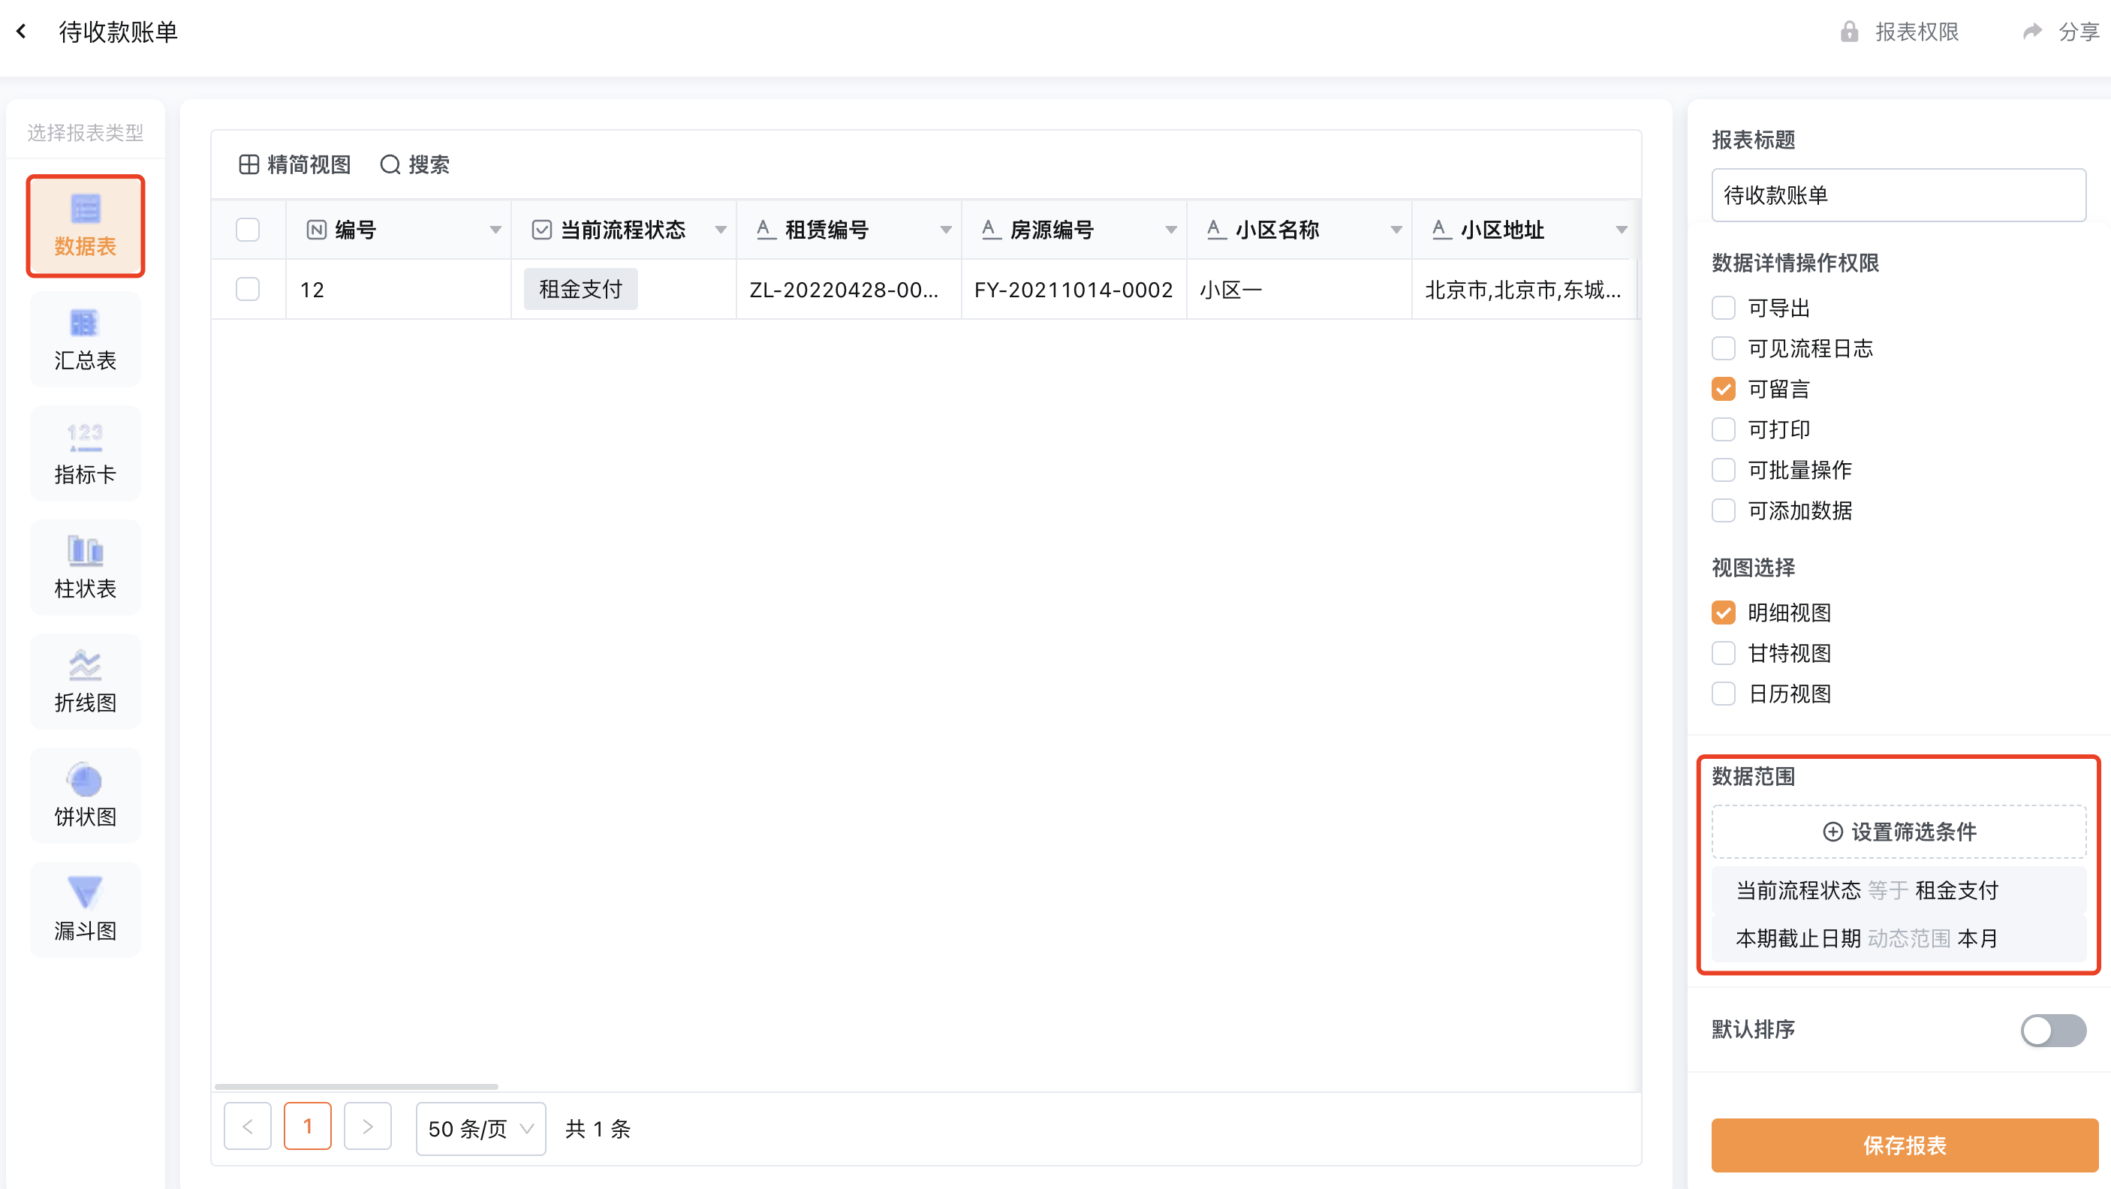Click the table's horizontal scrollbar

click(x=357, y=1087)
